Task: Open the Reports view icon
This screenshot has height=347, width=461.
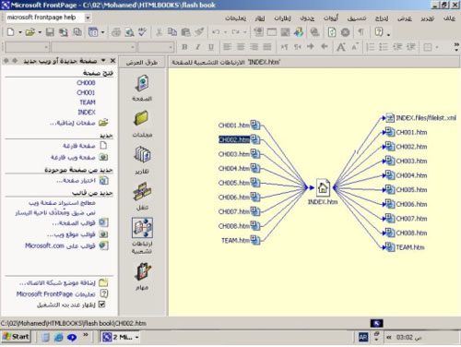Action: [142, 155]
